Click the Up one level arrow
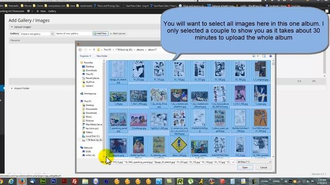Viewport: 330px width, 185px height. tap(94, 50)
